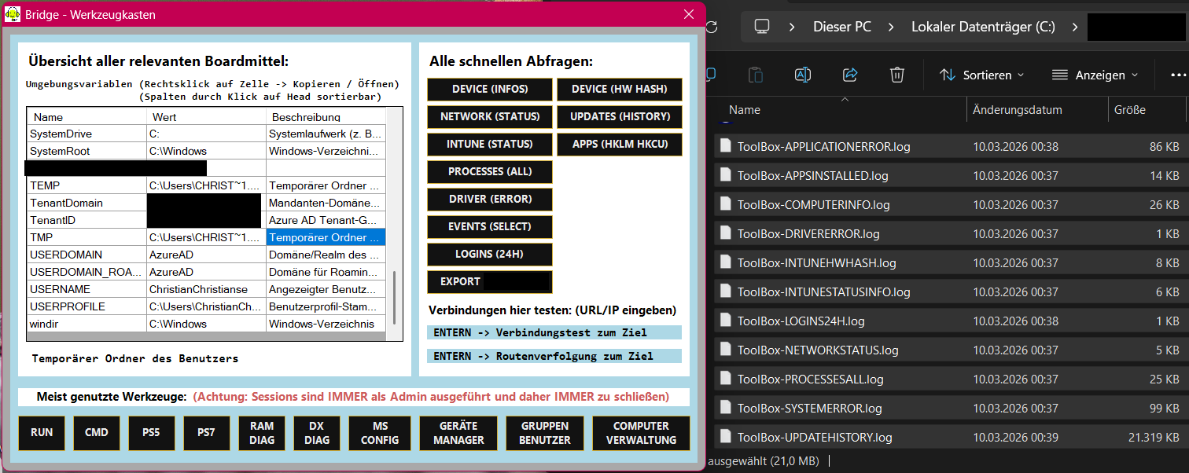Select the Rename icon in the Explorer toolbar
1189x473 pixels.
pos(803,75)
